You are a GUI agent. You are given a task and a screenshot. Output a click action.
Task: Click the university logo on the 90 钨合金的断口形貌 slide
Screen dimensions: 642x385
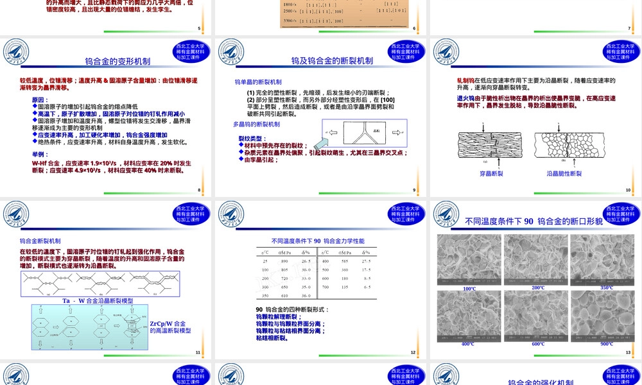[446, 214]
